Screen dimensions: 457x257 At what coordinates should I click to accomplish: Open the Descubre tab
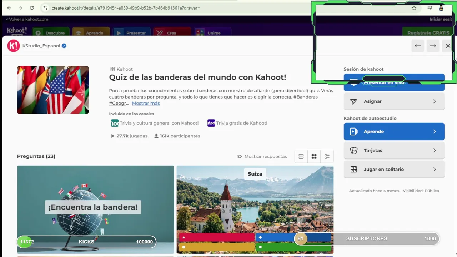[x=51, y=32]
